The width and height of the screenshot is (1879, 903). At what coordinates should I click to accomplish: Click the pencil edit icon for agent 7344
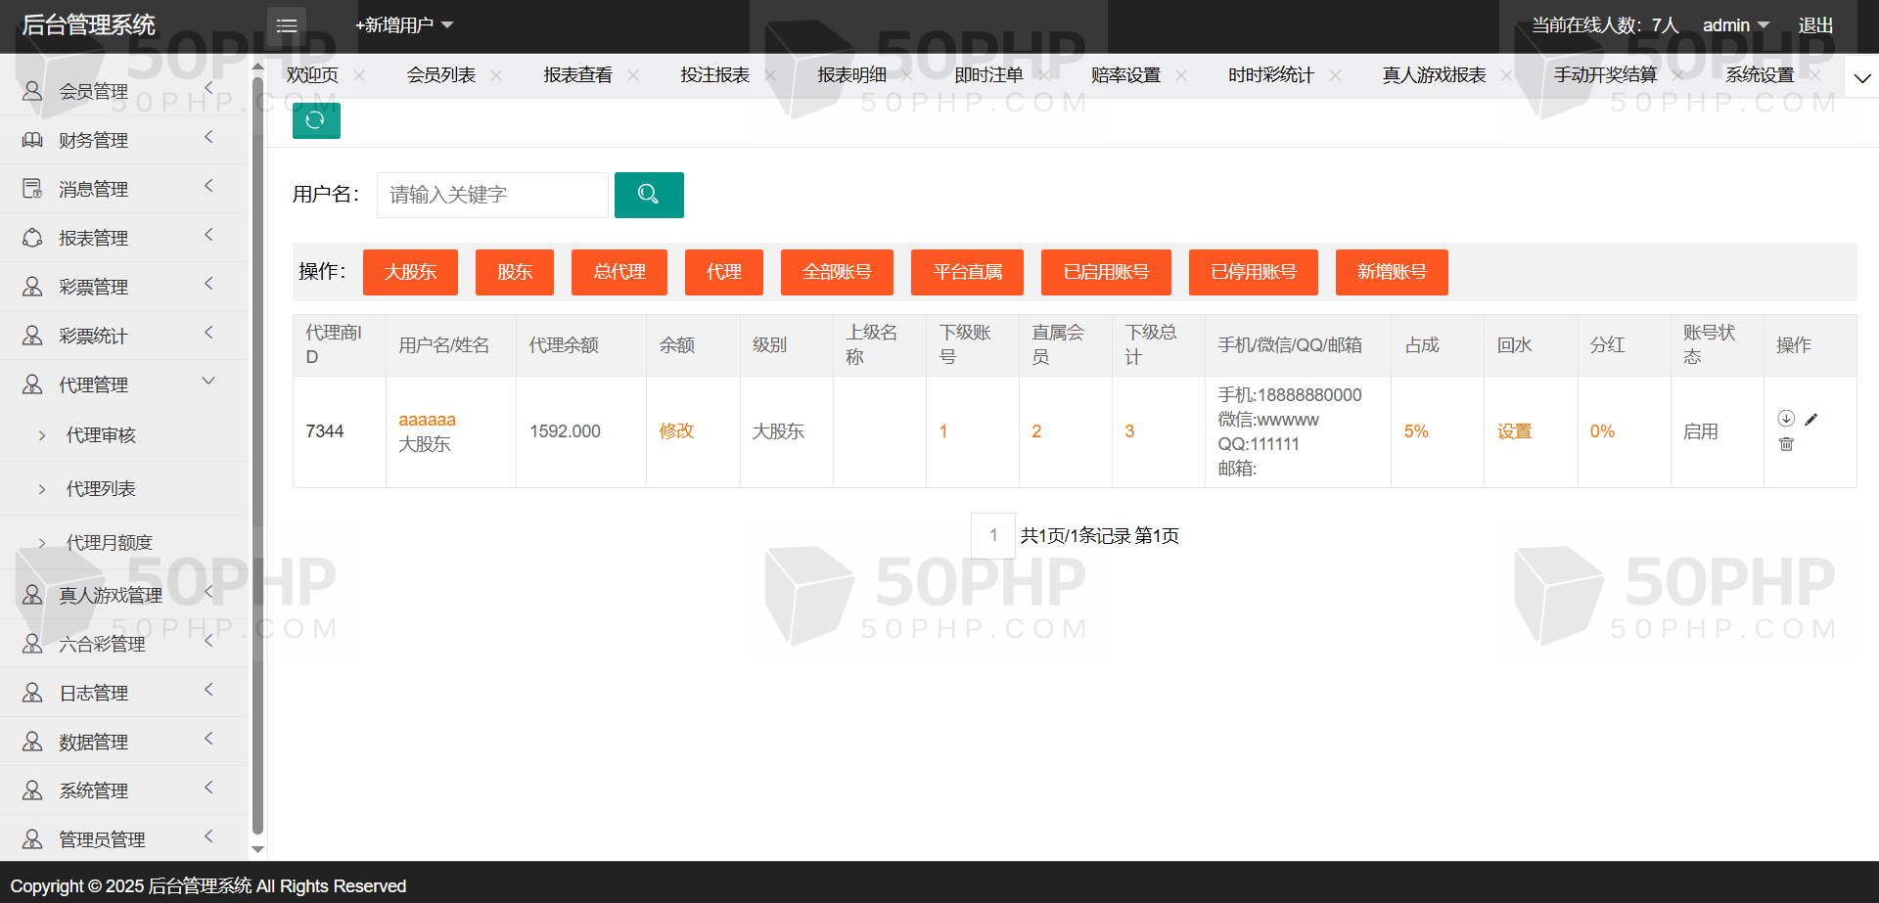pyautogui.click(x=1810, y=420)
